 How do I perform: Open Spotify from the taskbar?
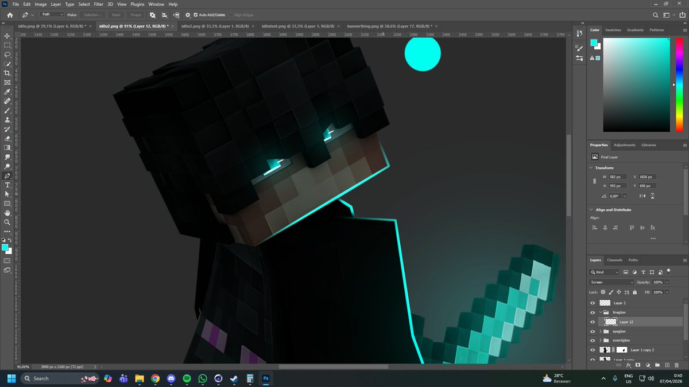(187, 378)
